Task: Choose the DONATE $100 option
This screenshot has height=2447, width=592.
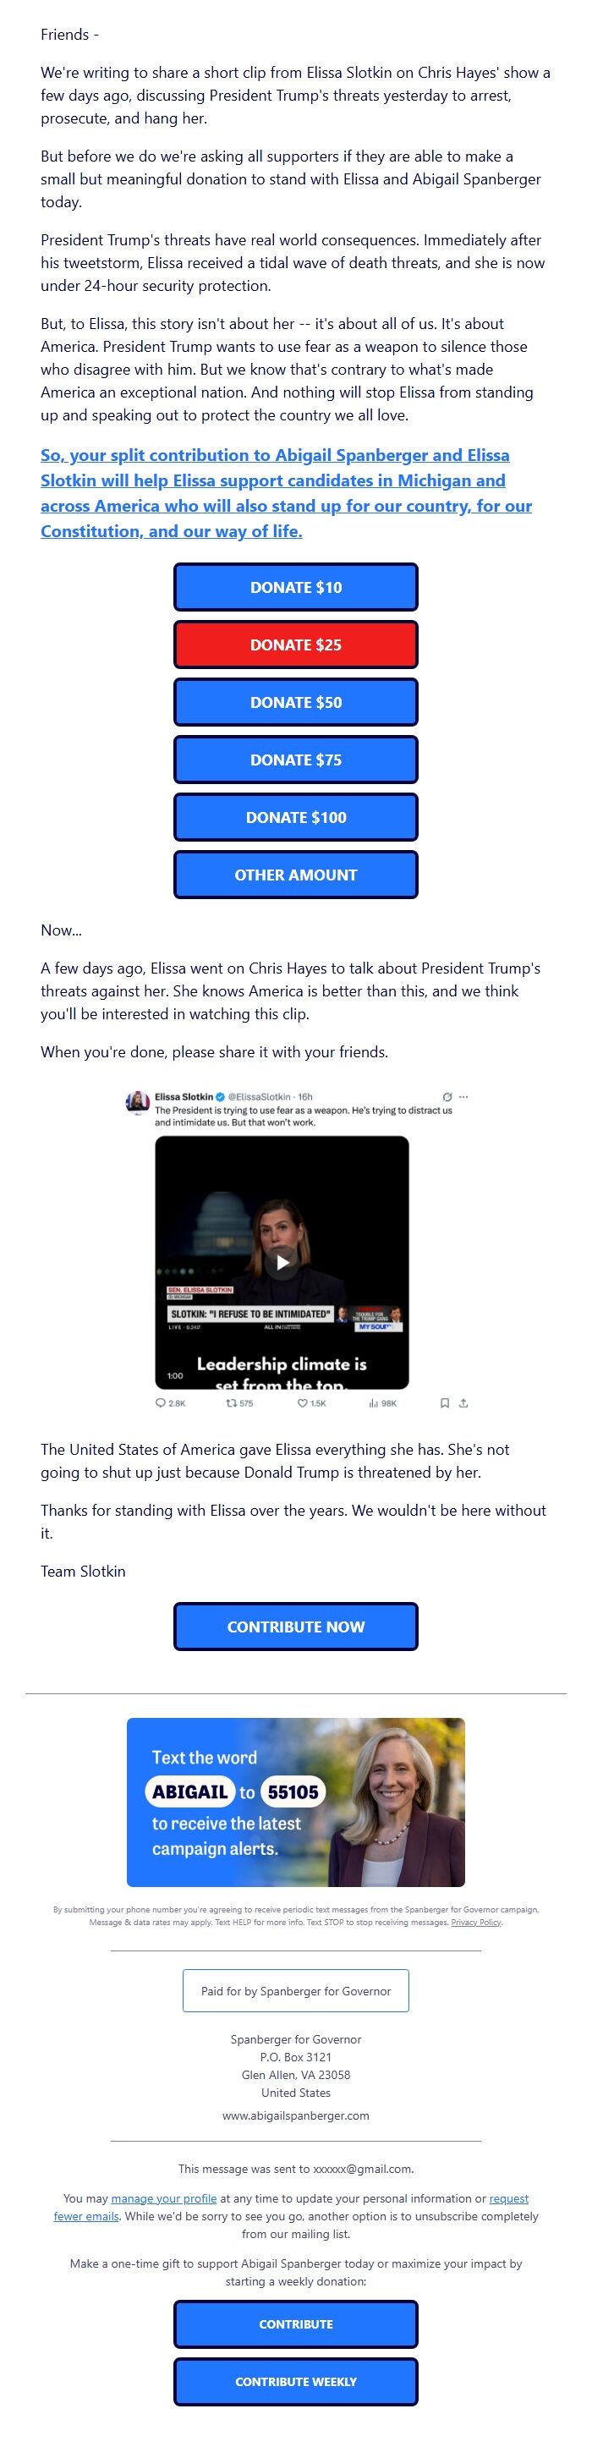Action: 295,817
